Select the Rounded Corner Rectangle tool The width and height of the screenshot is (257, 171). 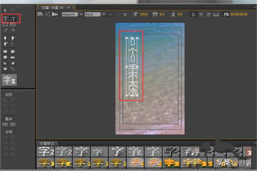click(x=12, y=52)
